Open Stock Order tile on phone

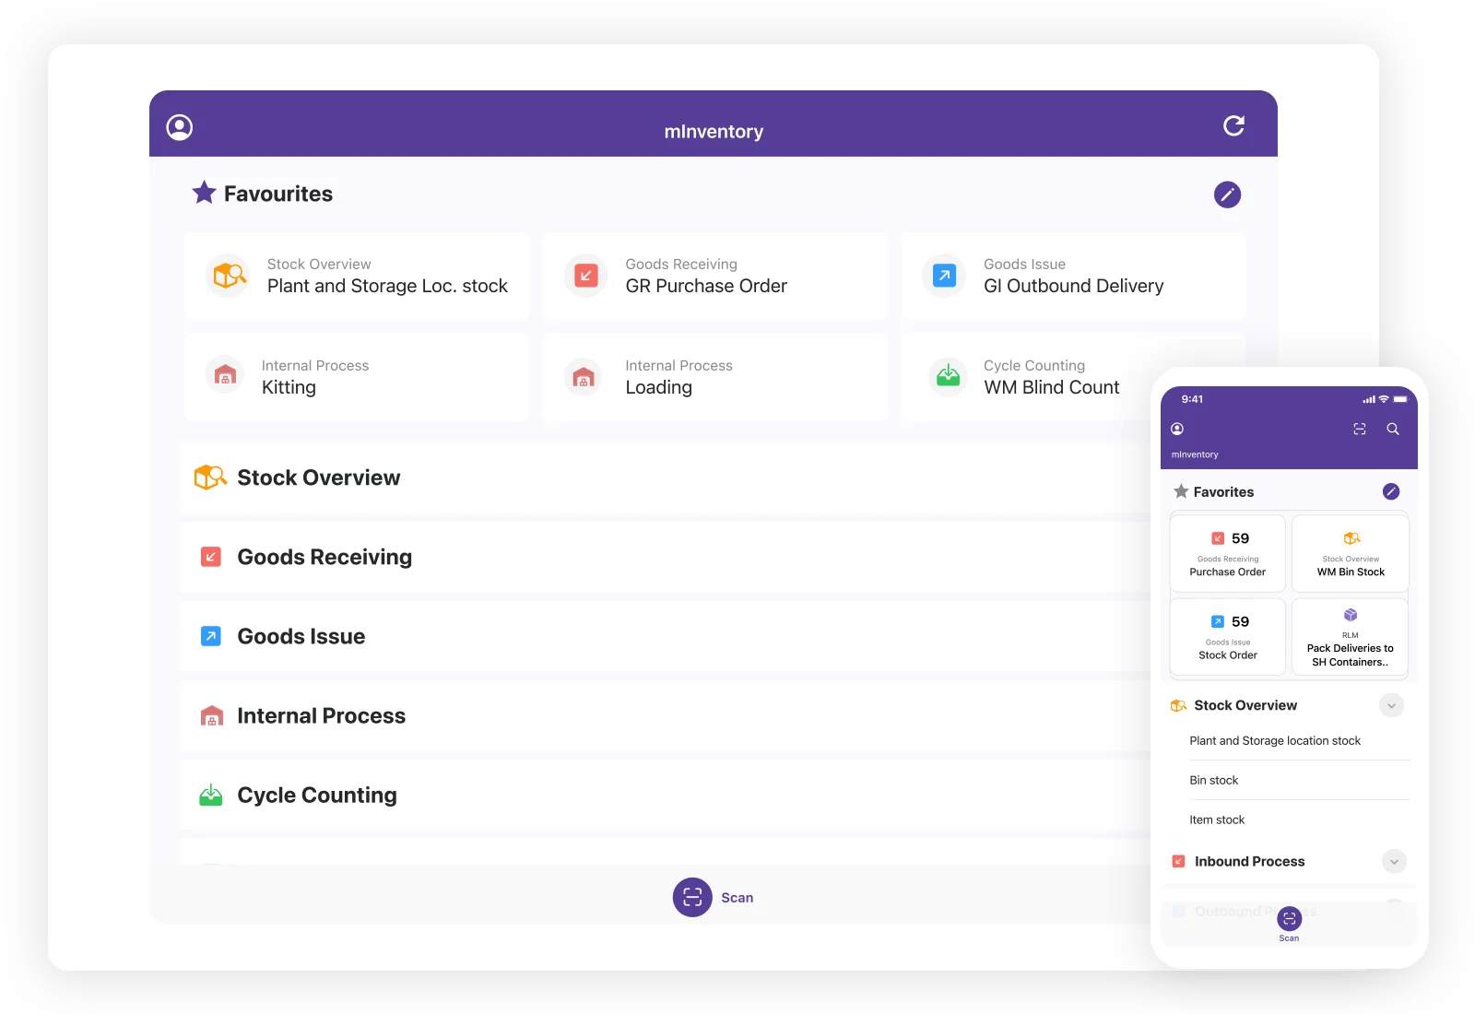pos(1228,637)
